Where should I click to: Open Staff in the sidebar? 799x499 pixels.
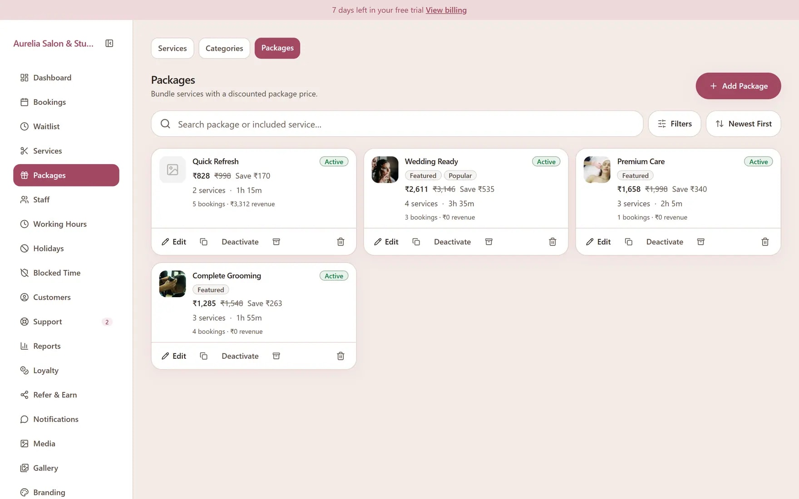(x=66, y=200)
